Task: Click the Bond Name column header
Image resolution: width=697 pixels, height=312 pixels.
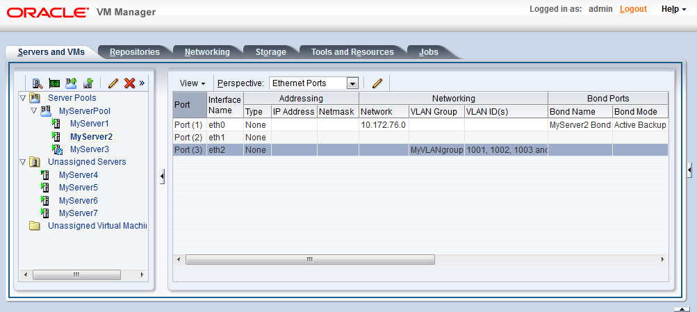Action: click(x=580, y=112)
